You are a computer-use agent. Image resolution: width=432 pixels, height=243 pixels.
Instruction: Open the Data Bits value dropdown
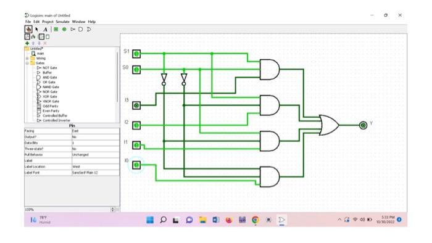(95, 143)
